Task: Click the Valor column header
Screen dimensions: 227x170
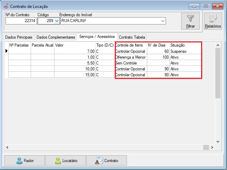Action: [74, 45]
